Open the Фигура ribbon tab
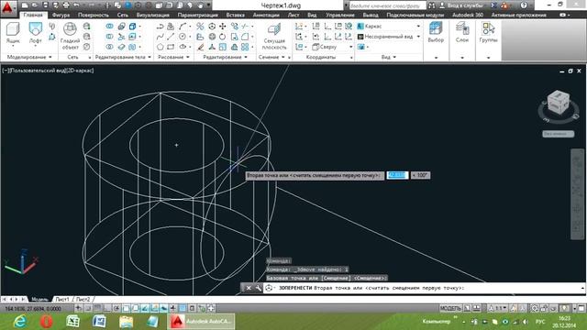The width and height of the screenshot is (587, 330). (x=61, y=15)
